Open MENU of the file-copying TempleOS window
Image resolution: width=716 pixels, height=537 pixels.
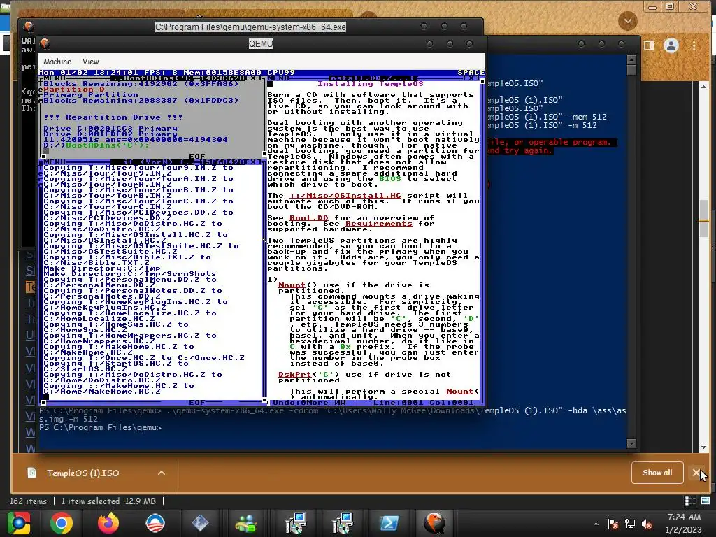click(x=55, y=162)
